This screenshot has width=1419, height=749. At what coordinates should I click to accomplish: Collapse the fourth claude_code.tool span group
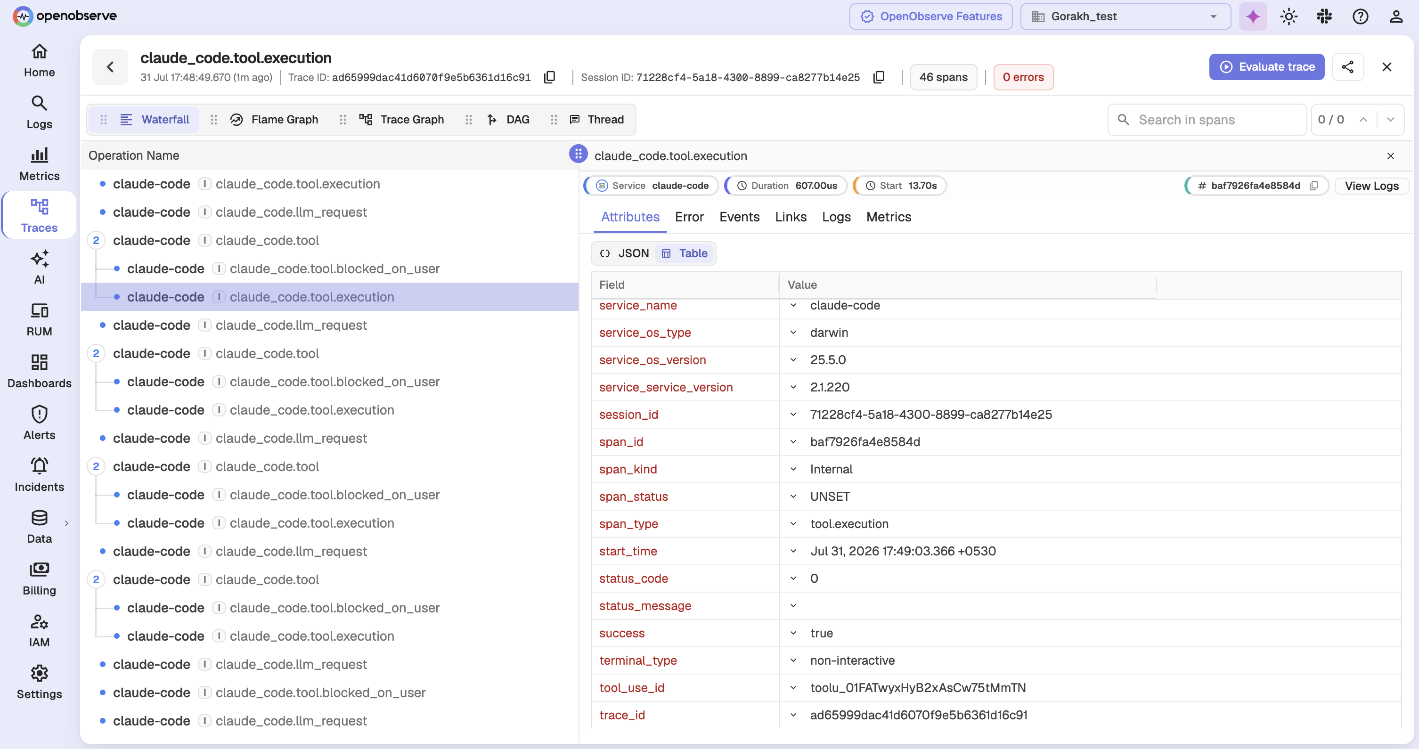click(x=96, y=579)
